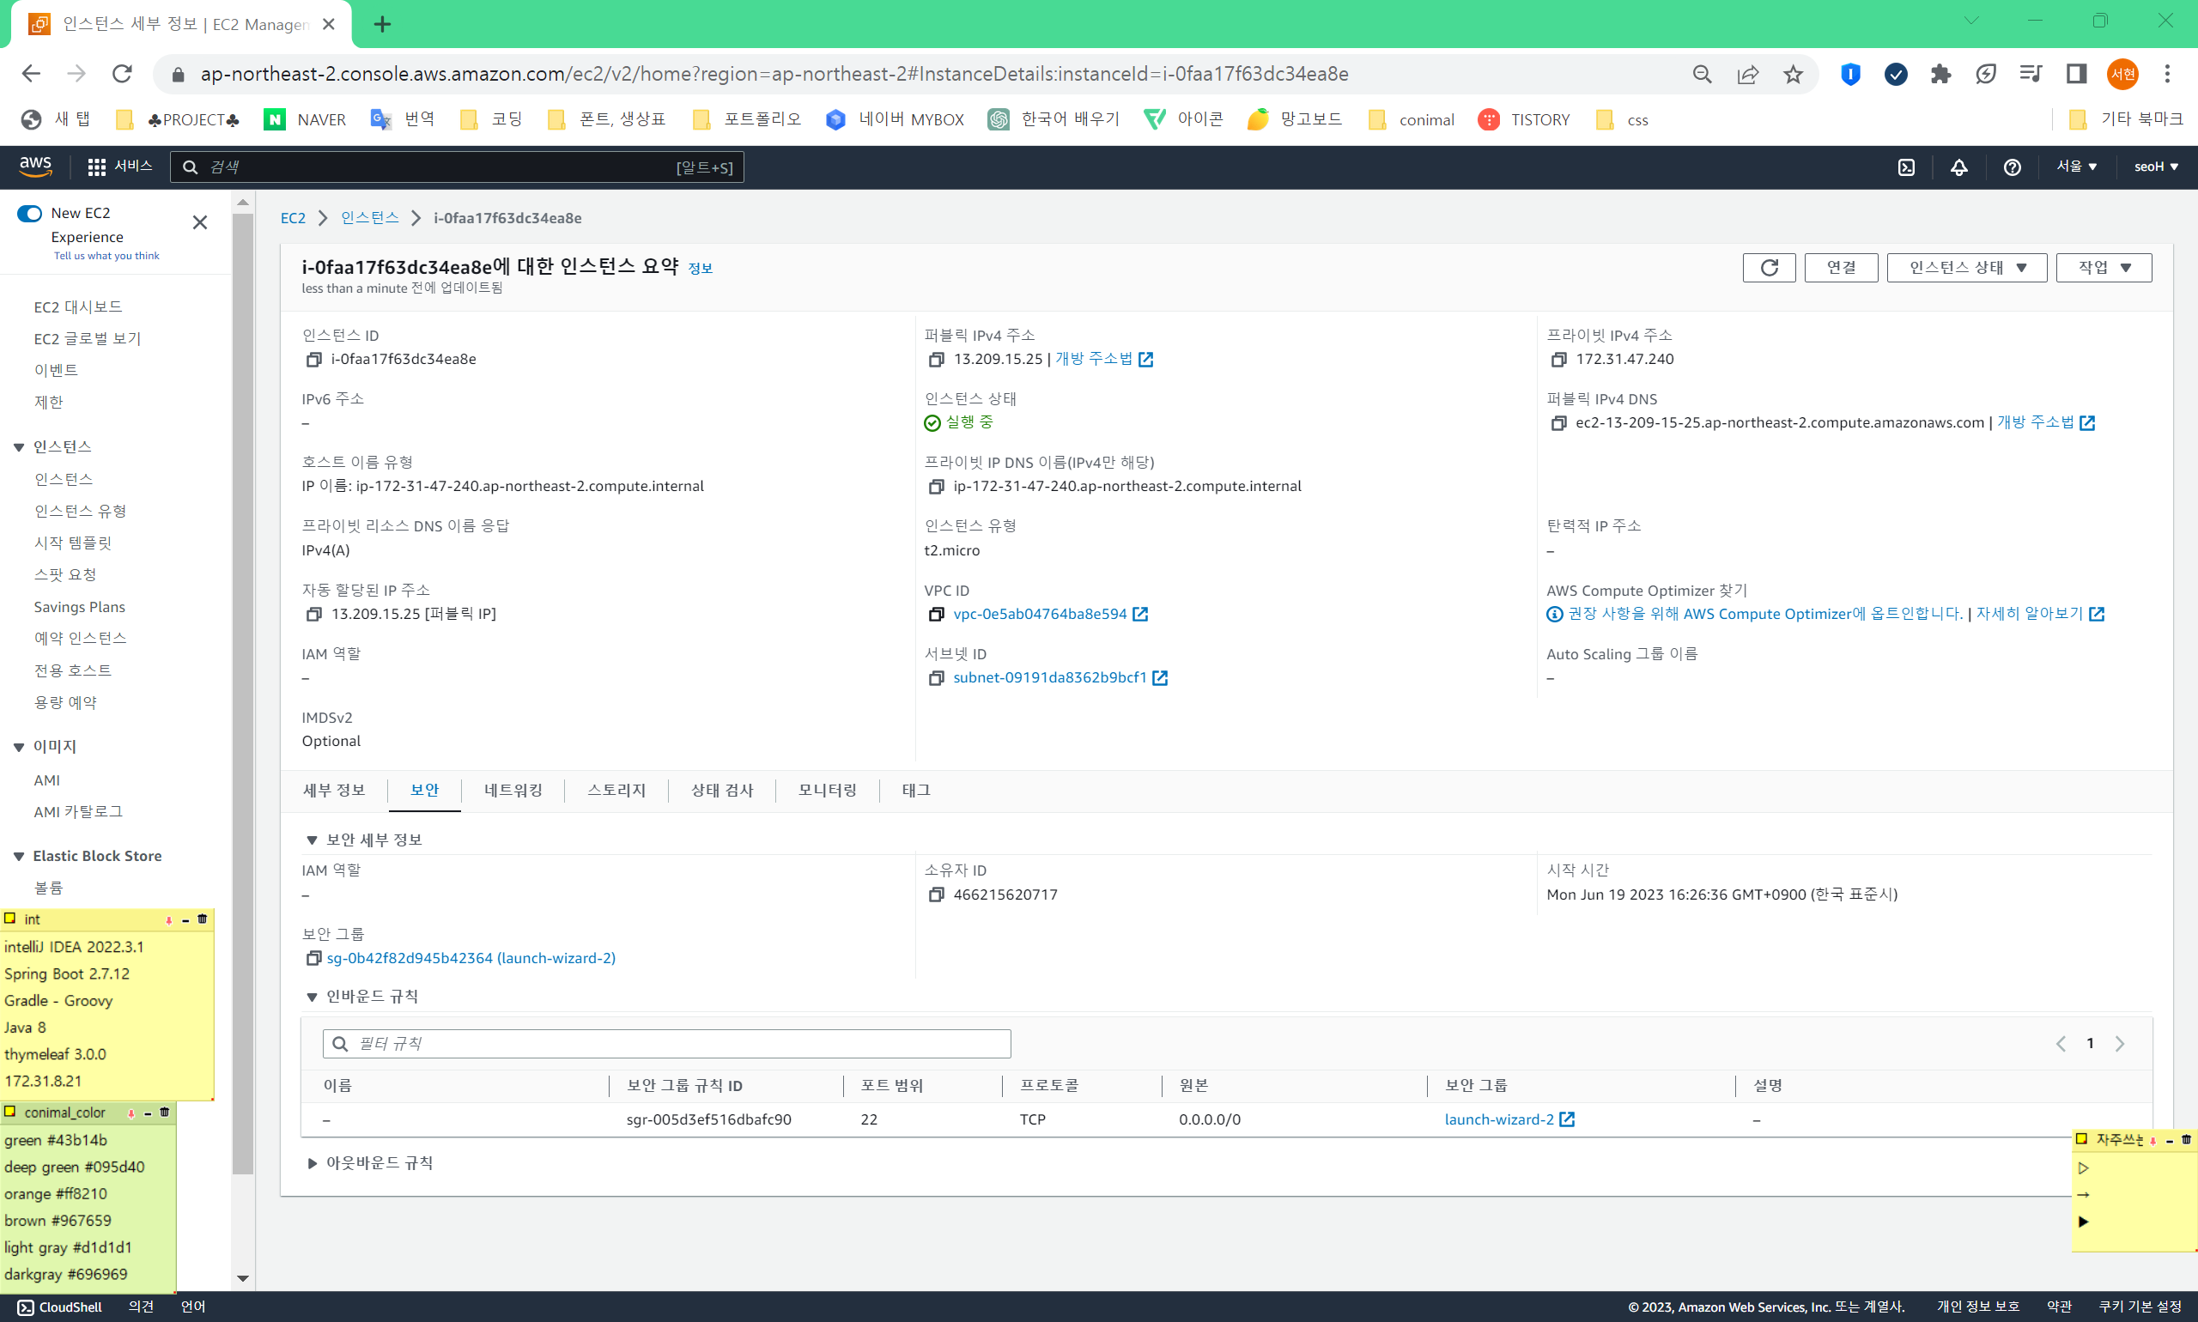Open the AWS notifications bell
2198x1322 pixels.
tap(1958, 167)
